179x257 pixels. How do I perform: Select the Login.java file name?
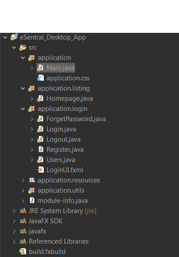(61, 129)
